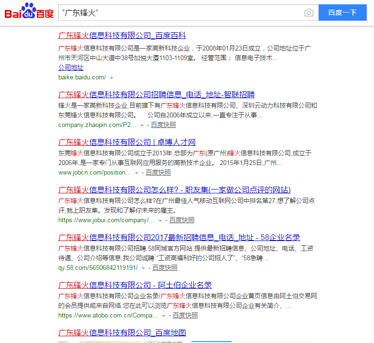Open the 阿土伯企业名录 result title link
374x343 pixels.
pyautogui.click(x=135, y=285)
